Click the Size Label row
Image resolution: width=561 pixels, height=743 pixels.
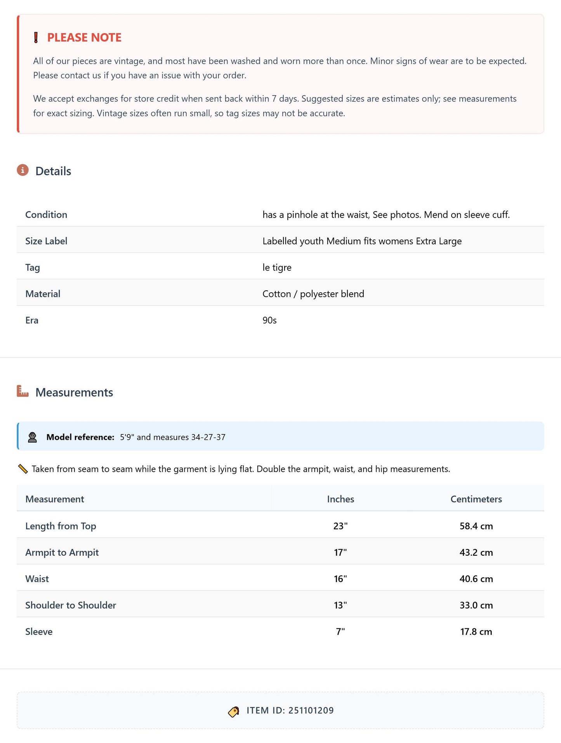(x=280, y=241)
